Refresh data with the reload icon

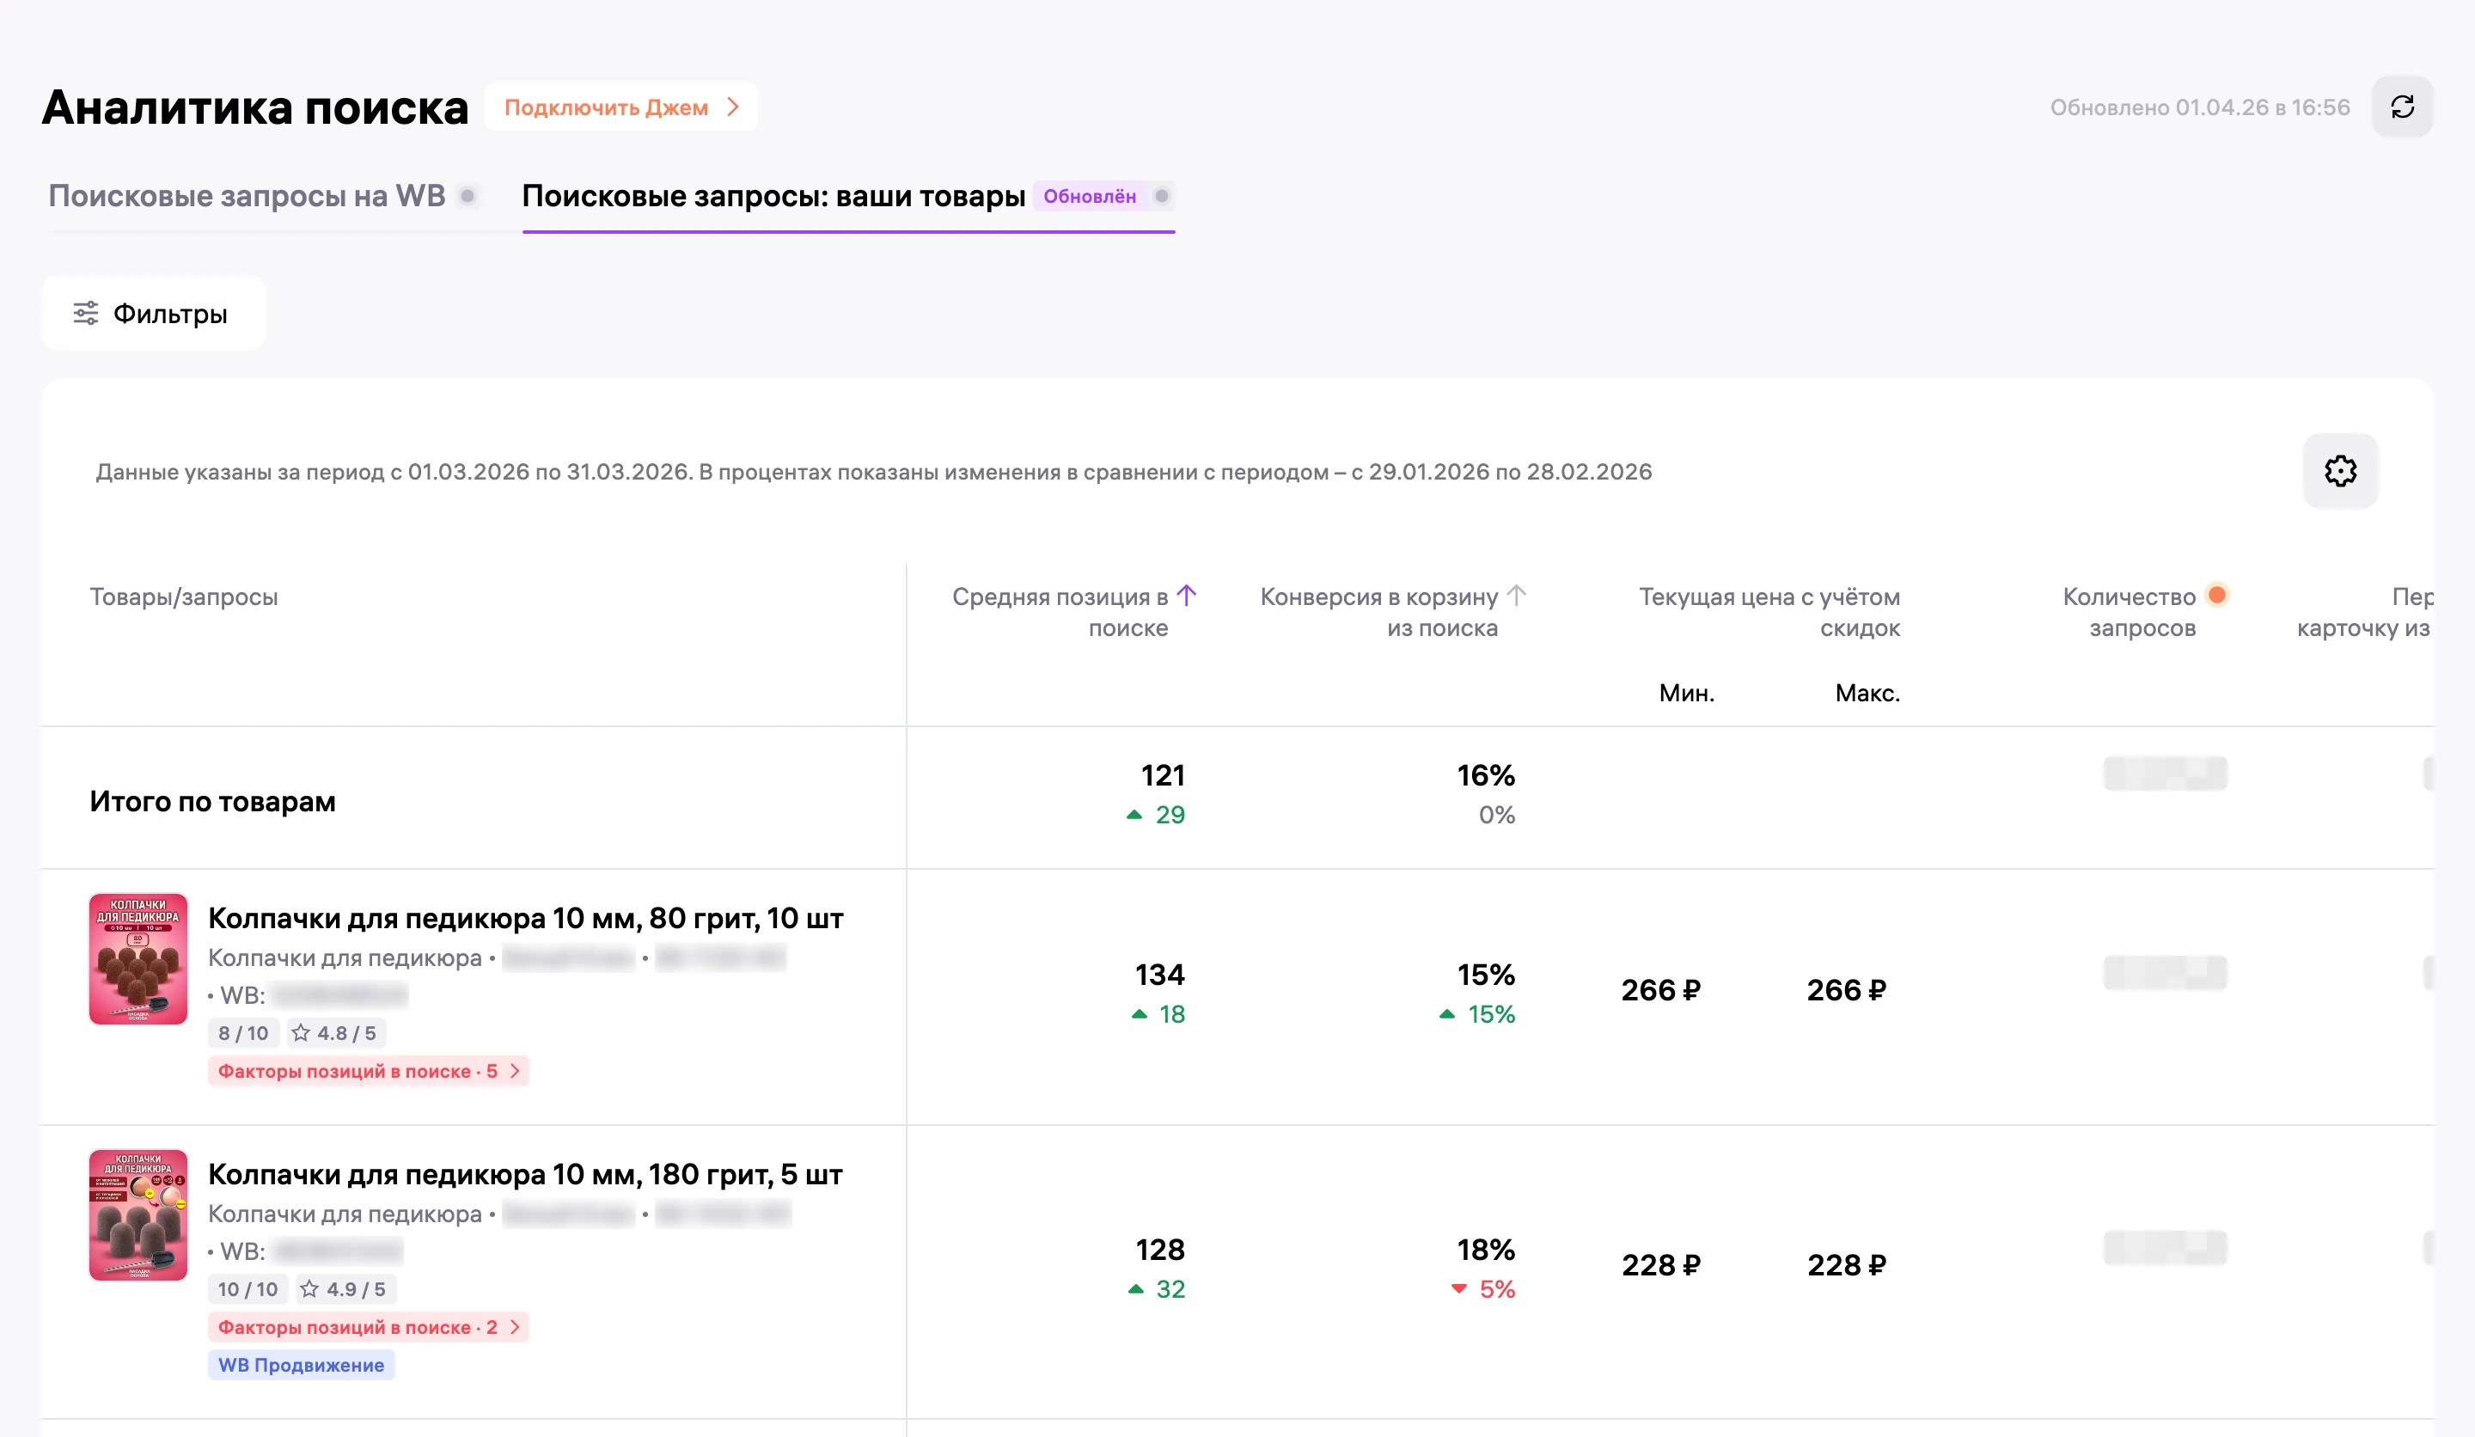coord(2401,107)
